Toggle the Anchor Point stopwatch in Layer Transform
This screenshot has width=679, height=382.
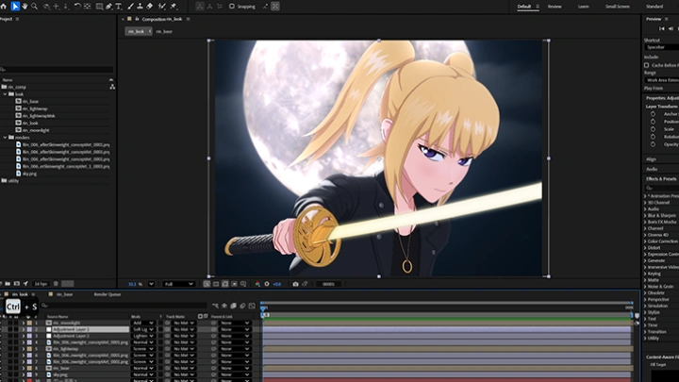pyautogui.click(x=653, y=114)
